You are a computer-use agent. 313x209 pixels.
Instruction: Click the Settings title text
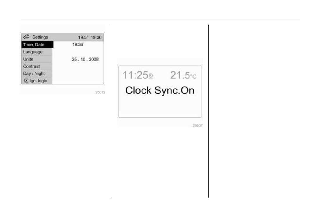40,37
